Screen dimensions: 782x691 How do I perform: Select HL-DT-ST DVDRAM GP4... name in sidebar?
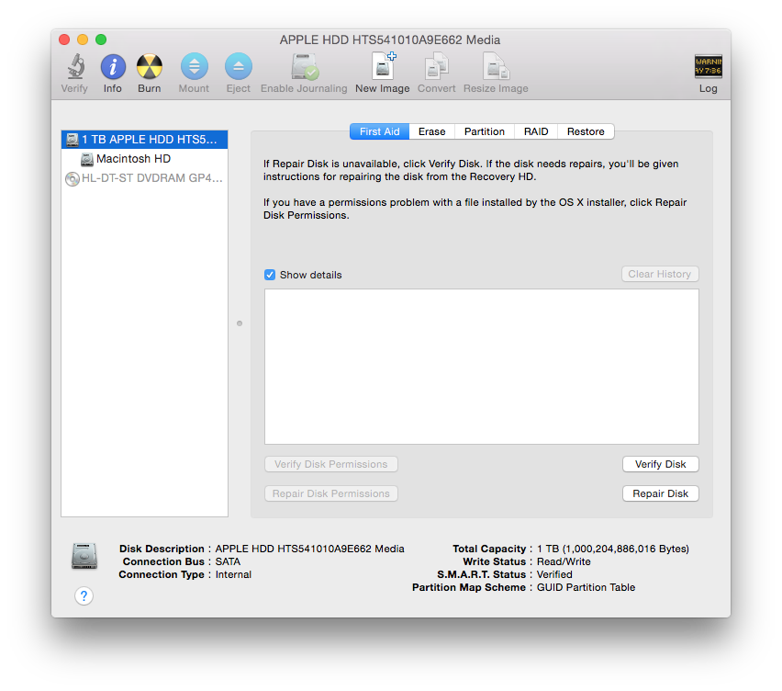[x=152, y=178]
